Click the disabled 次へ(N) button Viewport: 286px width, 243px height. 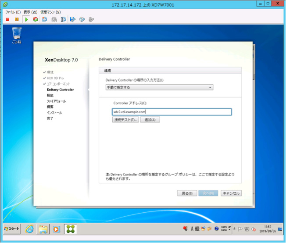(208, 193)
